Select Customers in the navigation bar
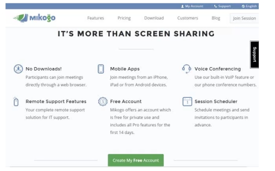Image resolution: width=275 pixels, height=171 pixels. (x=187, y=18)
